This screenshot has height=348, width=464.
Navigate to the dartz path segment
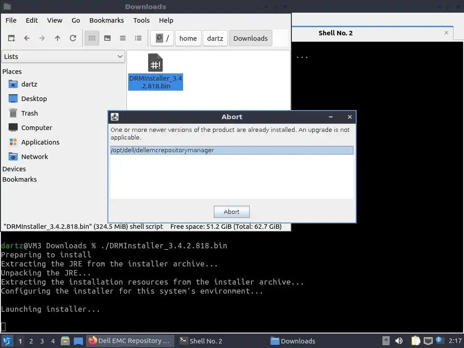click(215, 38)
